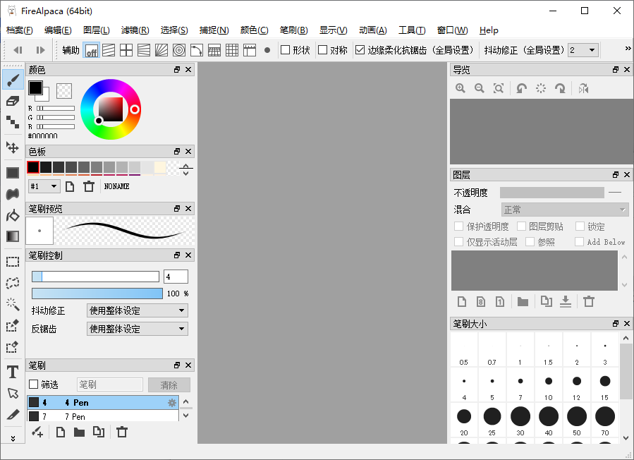This screenshot has height=460, width=634.
Task: Enable parallel snap guide
Action: [x=109, y=50]
